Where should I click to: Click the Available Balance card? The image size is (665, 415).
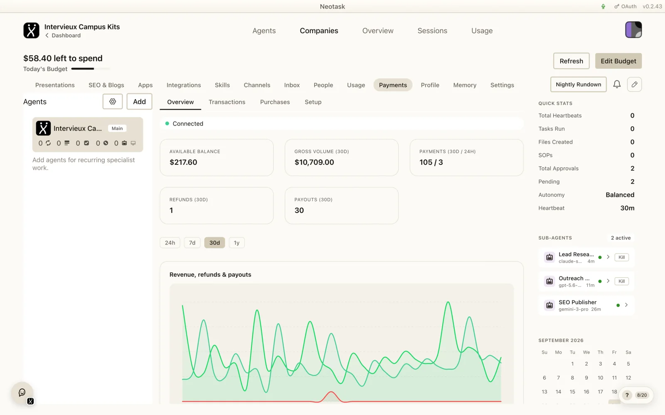(x=217, y=157)
